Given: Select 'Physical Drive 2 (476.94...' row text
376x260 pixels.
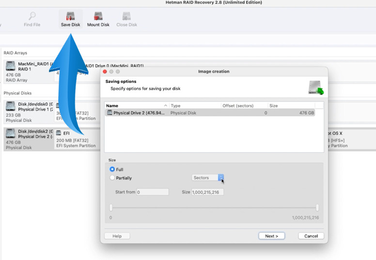Looking at the screenshot, I should [139, 113].
